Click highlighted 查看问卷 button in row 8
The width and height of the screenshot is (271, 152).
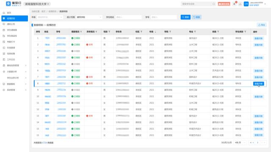click(x=259, y=84)
